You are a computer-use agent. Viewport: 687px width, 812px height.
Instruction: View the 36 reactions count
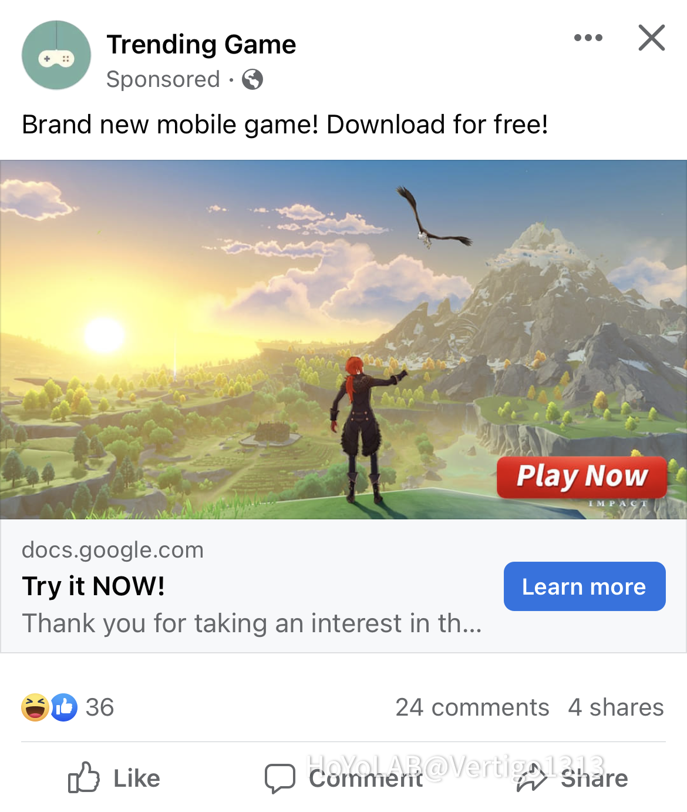coord(100,707)
